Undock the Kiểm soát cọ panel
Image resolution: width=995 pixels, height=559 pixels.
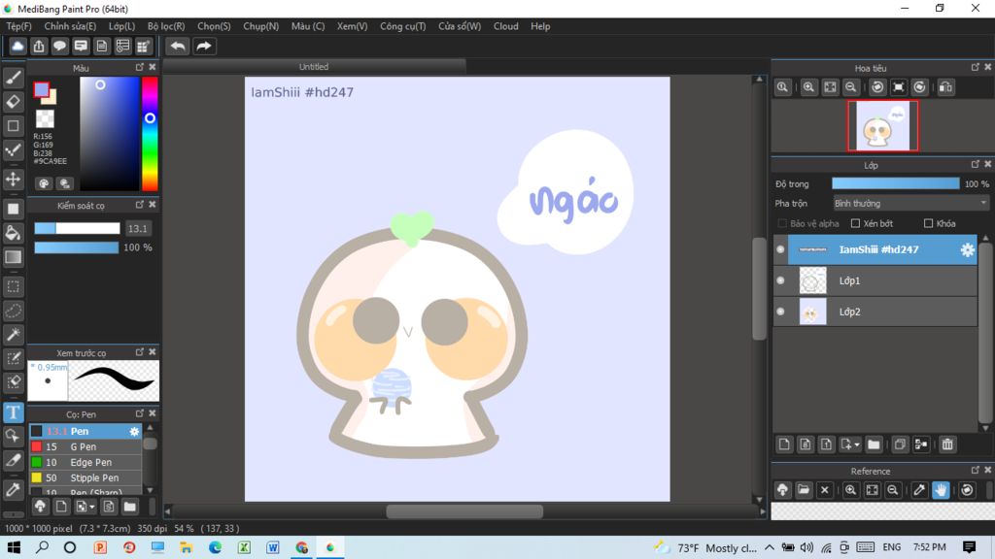tap(140, 205)
